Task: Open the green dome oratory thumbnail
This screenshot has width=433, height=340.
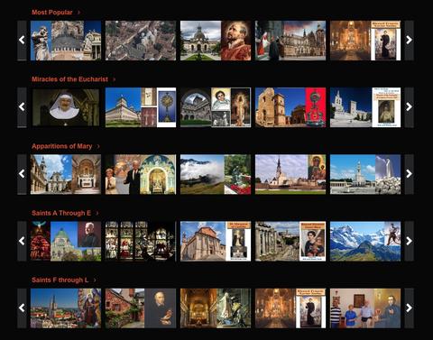Action: point(66,242)
